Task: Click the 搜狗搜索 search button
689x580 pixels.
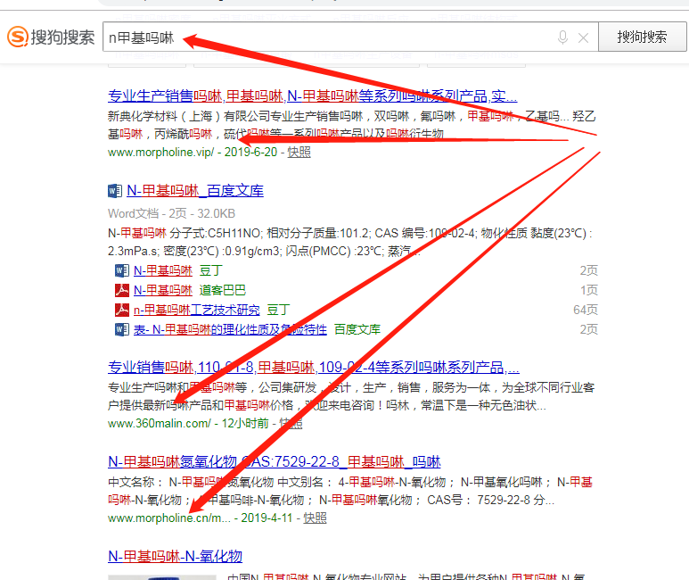Action: (x=642, y=37)
